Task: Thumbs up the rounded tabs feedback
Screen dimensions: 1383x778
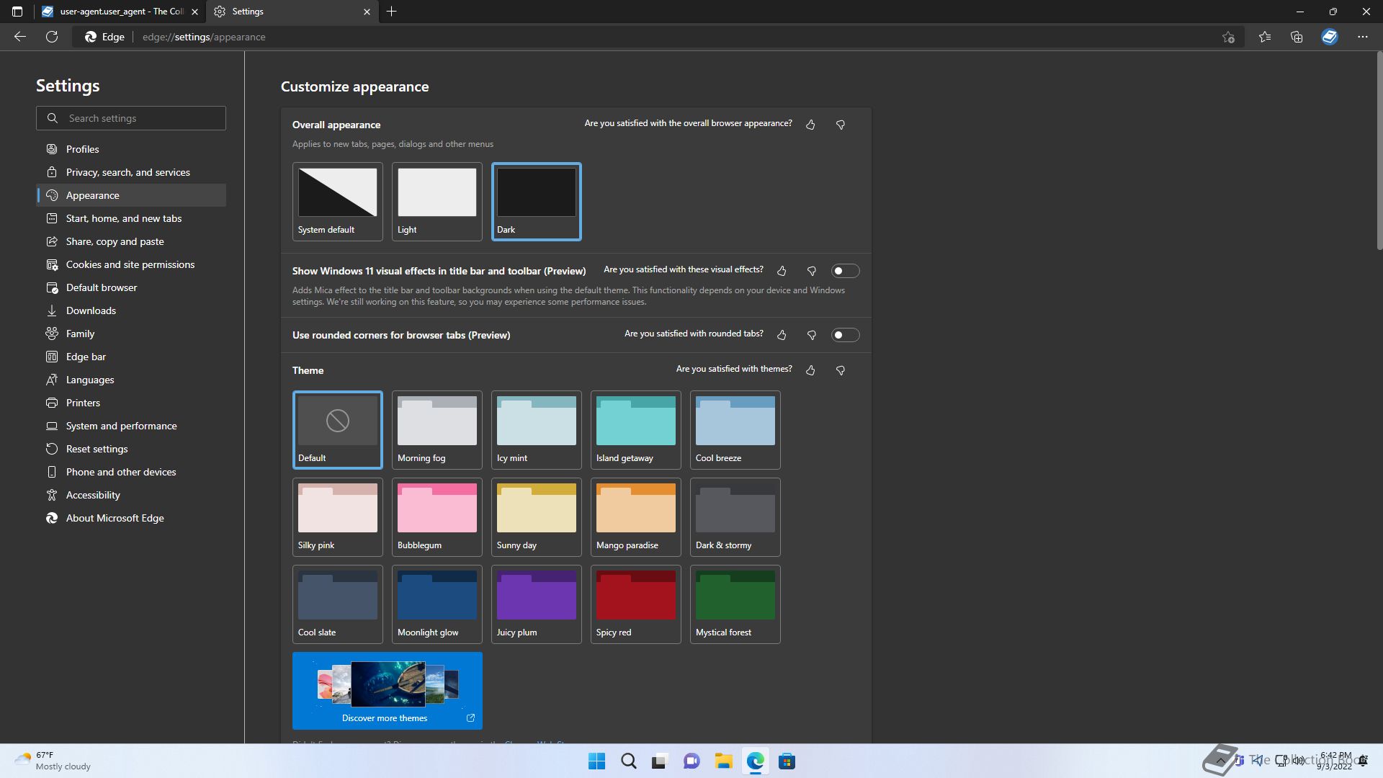Action: (782, 335)
